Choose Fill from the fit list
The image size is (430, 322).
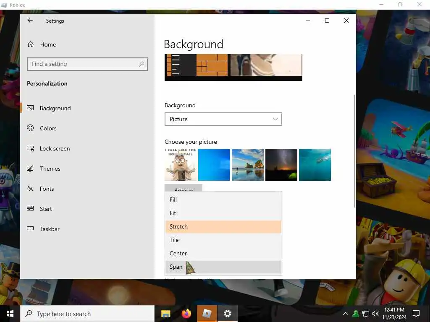[x=223, y=200]
